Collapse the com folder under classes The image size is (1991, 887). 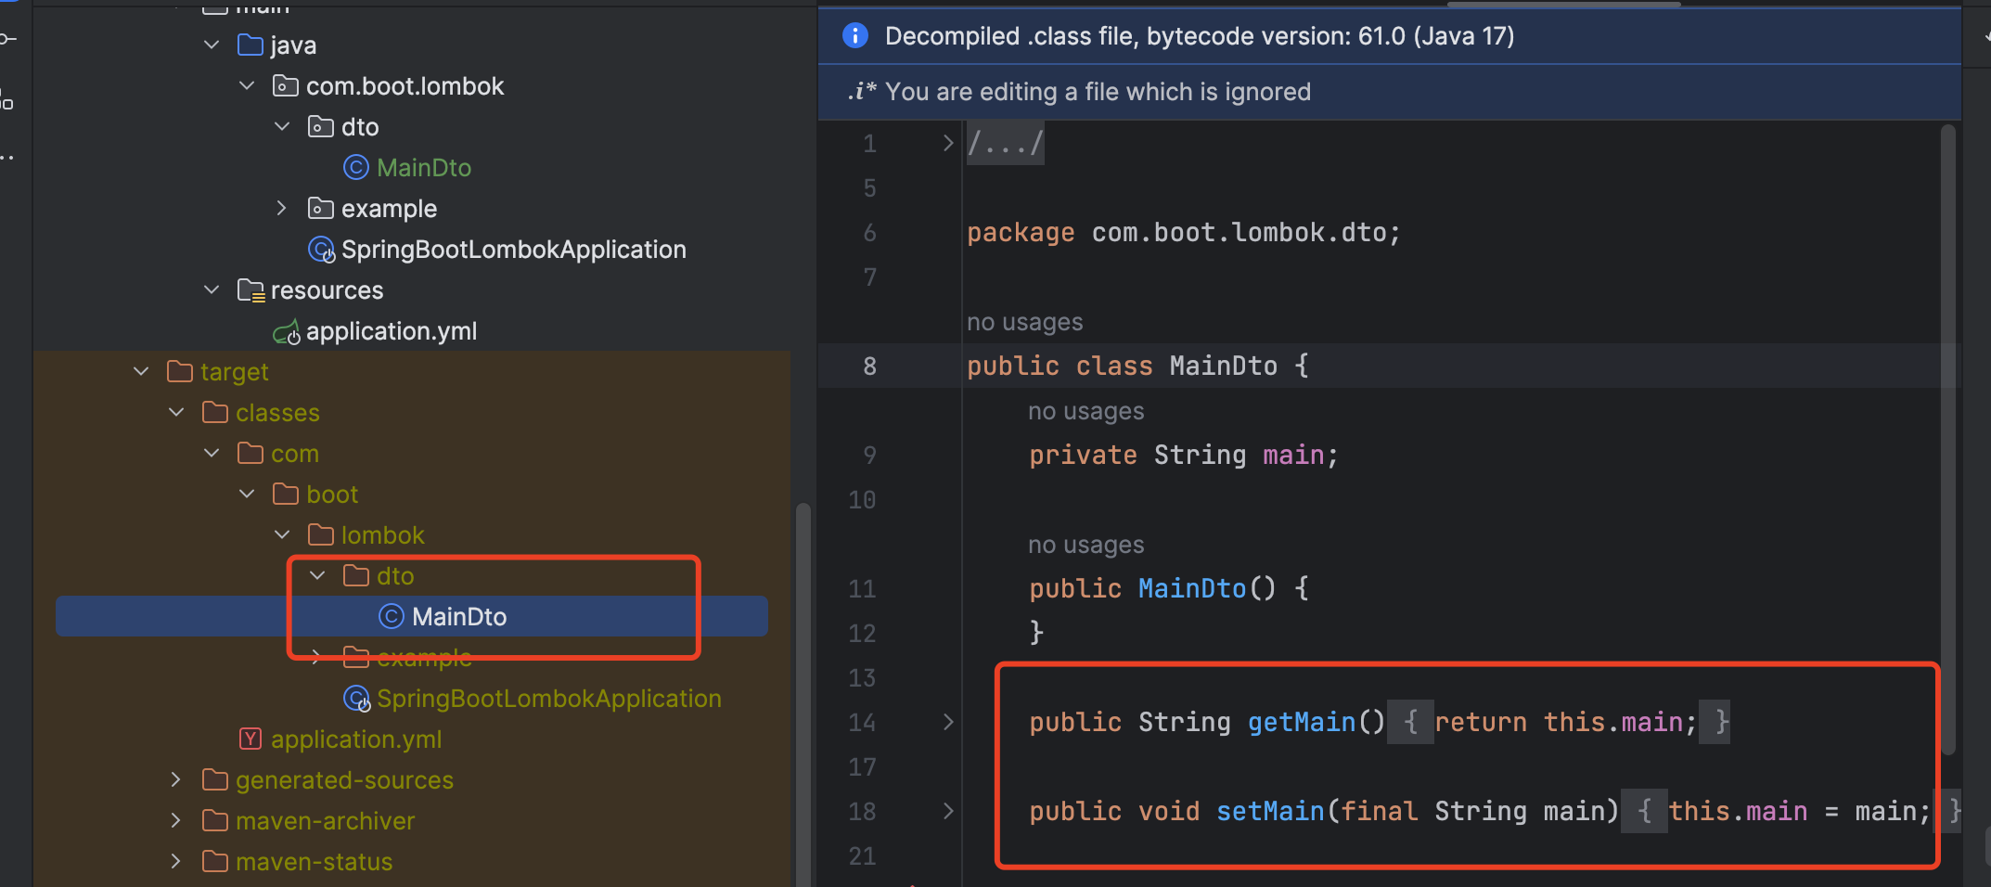[x=212, y=453]
